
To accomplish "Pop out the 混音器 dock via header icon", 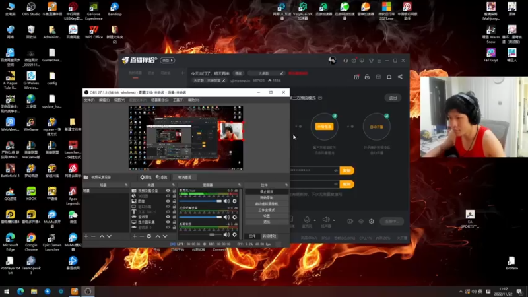I will (240, 185).
